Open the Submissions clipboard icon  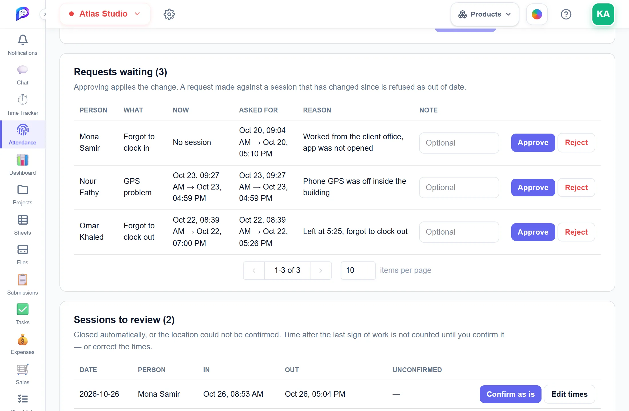23,280
